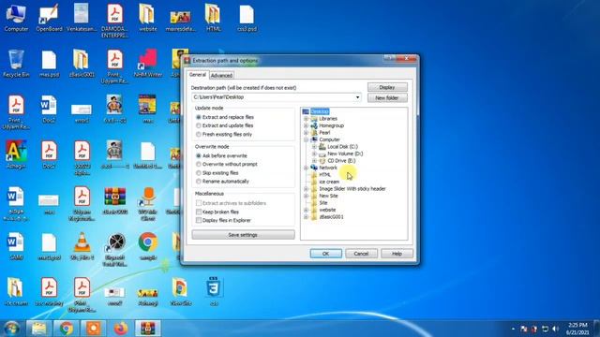Click the Cancel button

pos(361,254)
